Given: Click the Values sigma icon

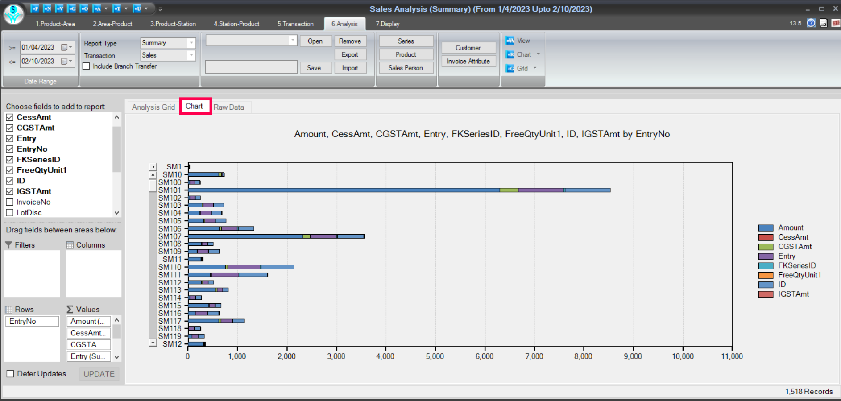Looking at the screenshot, I should (70, 310).
